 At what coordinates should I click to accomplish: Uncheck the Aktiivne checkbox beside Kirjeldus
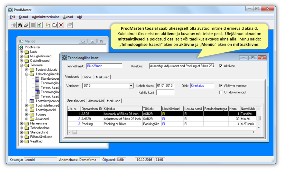(x=221, y=66)
